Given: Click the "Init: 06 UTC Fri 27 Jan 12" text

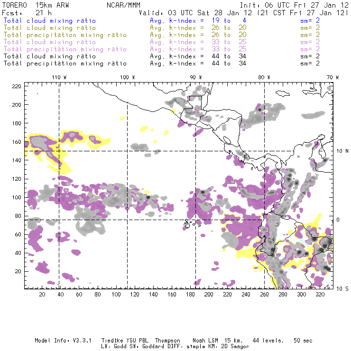Looking at the screenshot, I should [x=294, y=5].
